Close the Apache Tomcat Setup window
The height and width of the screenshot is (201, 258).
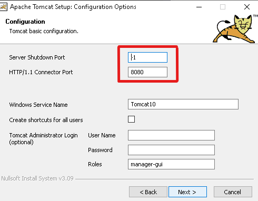pyautogui.click(x=247, y=7)
